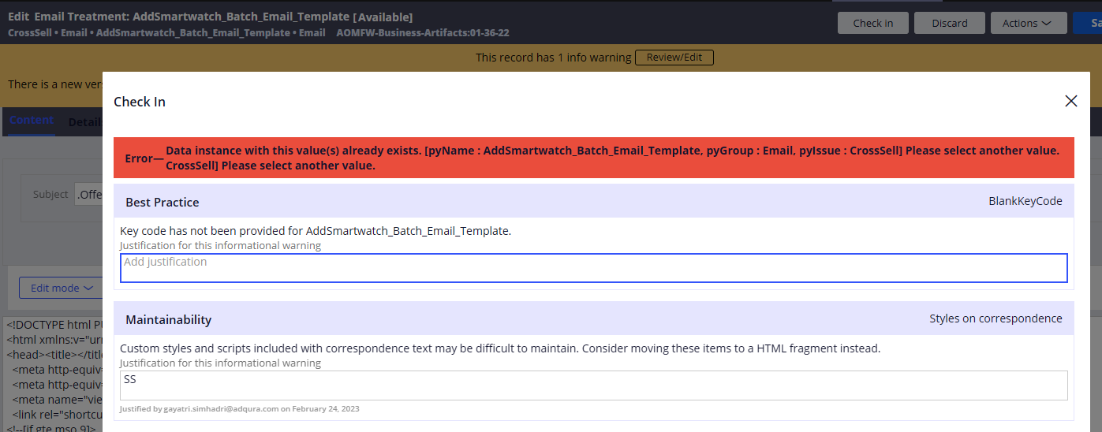Focus the Add justification field

click(593, 268)
